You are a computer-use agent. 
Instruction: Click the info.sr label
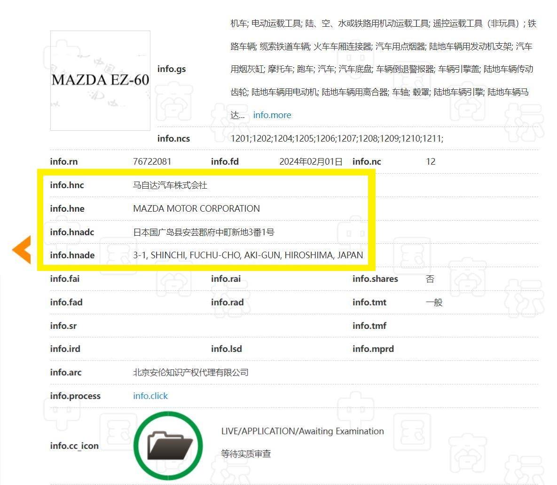[63, 326]
